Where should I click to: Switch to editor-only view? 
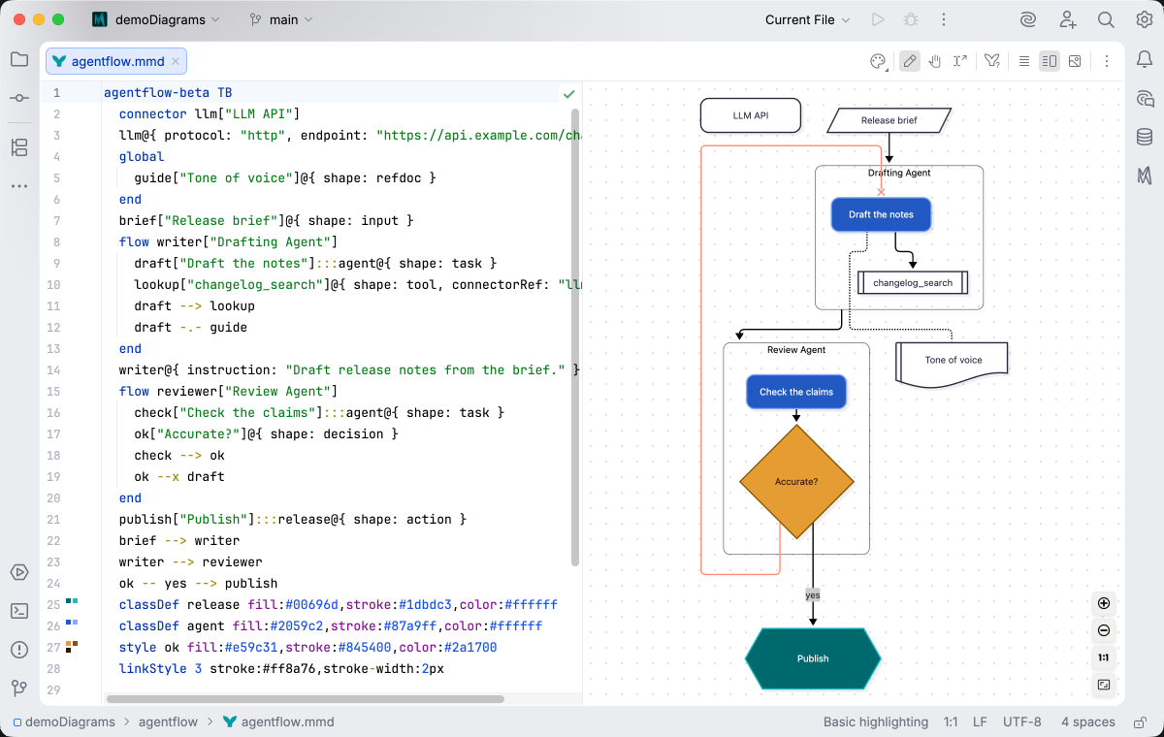click(x=1024, y=61)
